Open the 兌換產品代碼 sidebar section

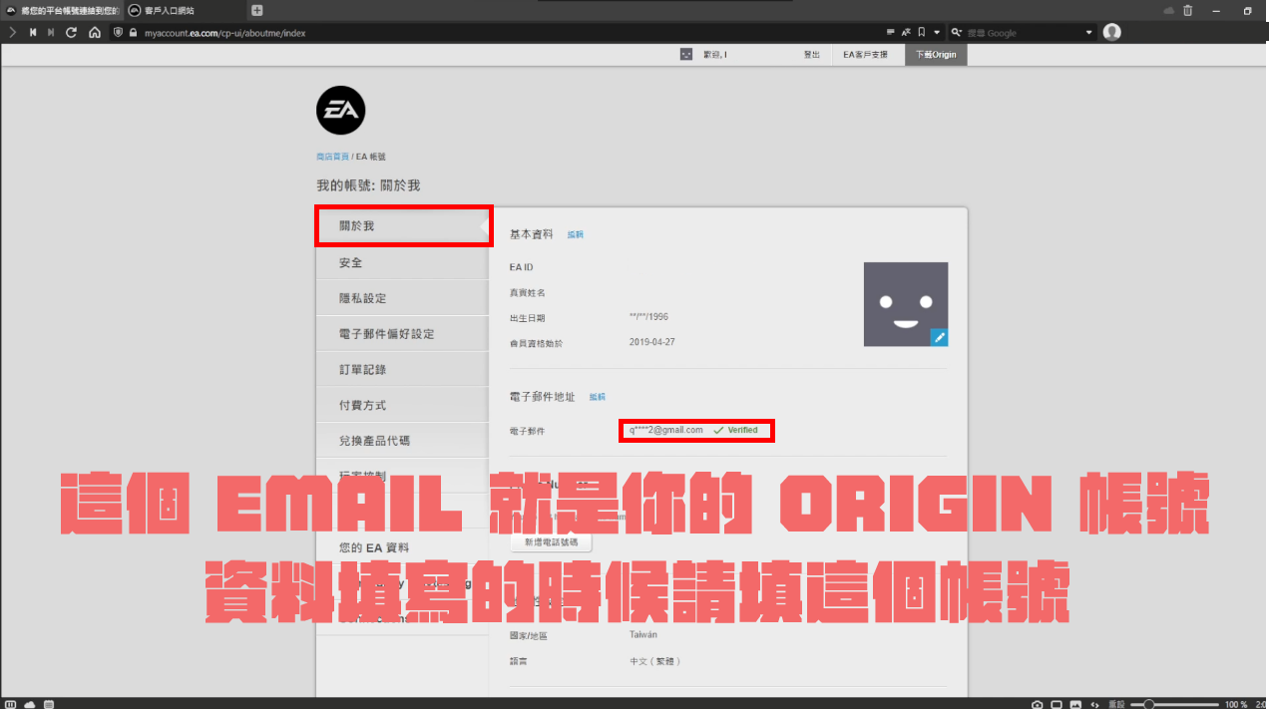[x=403, y=440]
